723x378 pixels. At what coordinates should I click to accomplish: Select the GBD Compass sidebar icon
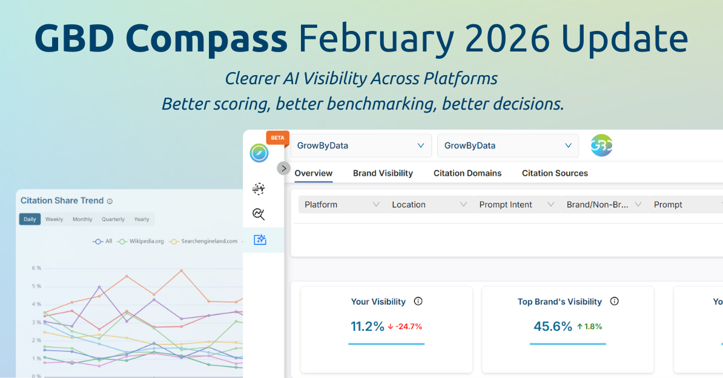point(259,153)
